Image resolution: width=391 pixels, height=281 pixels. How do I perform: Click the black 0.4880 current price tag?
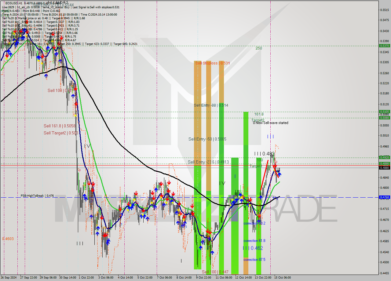point(384,168)
